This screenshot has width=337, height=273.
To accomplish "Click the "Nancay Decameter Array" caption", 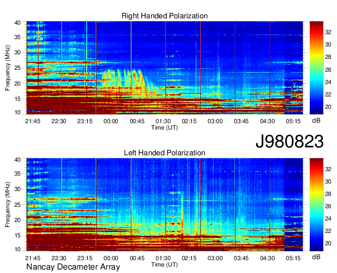I will (x=73, y=267).
